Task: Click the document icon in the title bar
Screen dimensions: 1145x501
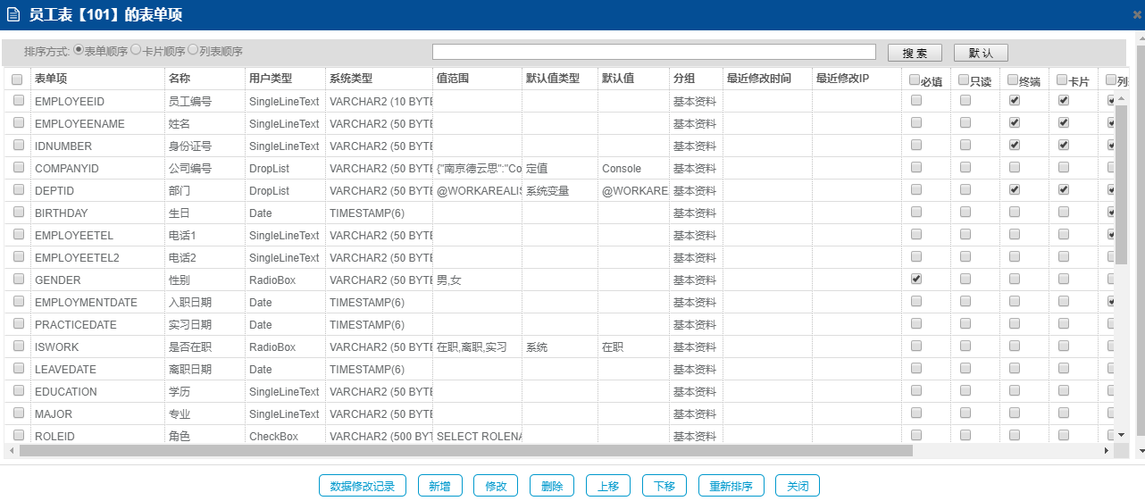Action: [13, 14]
